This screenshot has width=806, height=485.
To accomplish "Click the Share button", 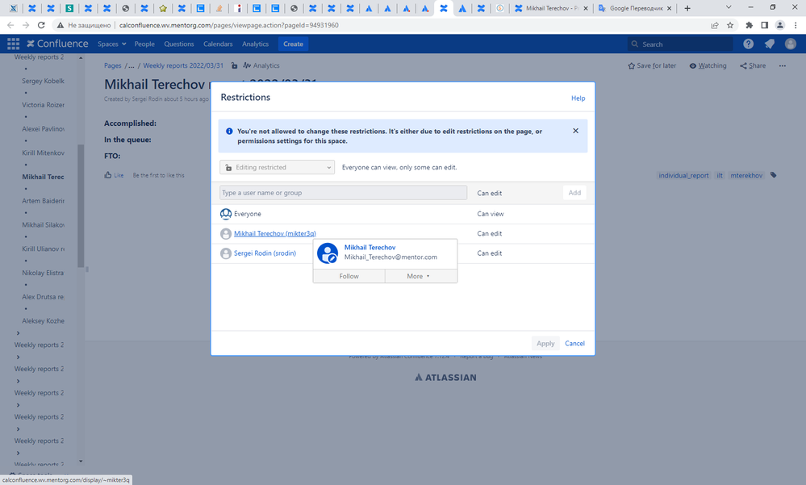I will click(753, 66).
